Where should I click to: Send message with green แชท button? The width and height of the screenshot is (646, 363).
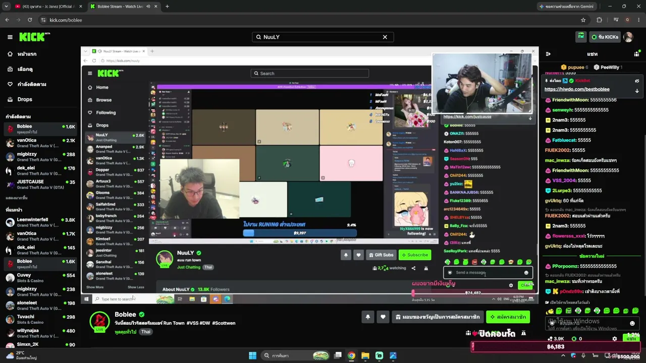(631, 339)
